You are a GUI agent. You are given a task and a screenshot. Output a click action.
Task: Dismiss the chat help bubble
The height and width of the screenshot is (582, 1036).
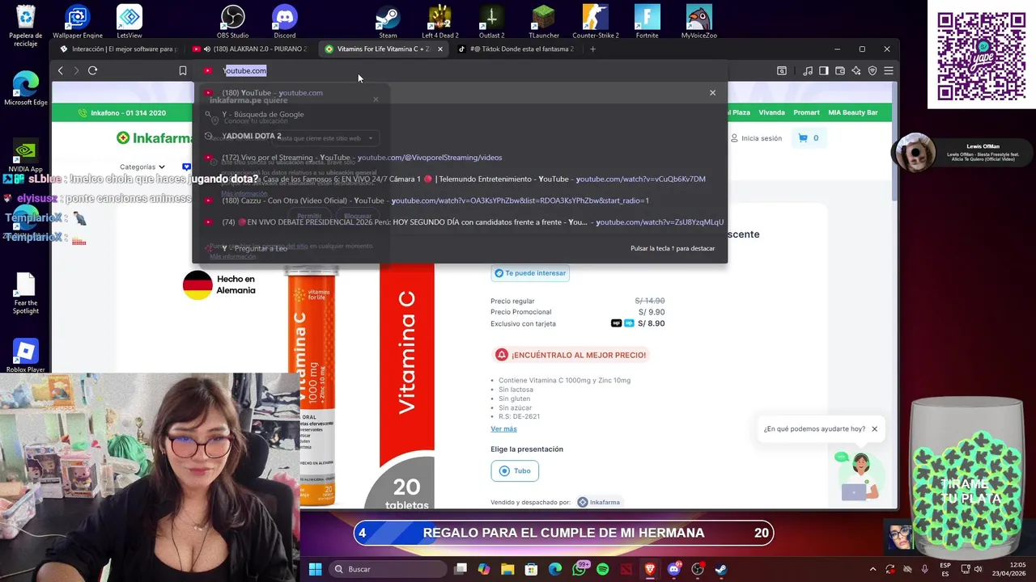click(874, 428)
